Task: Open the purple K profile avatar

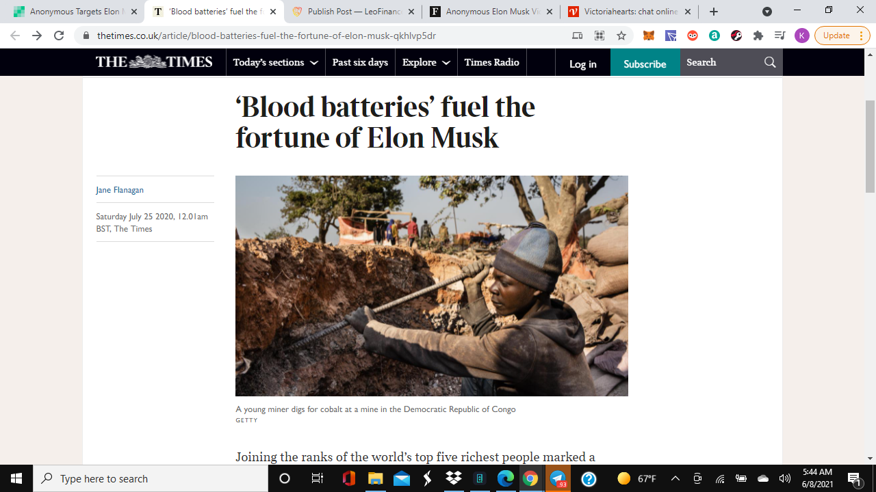Action: point(801,36)
